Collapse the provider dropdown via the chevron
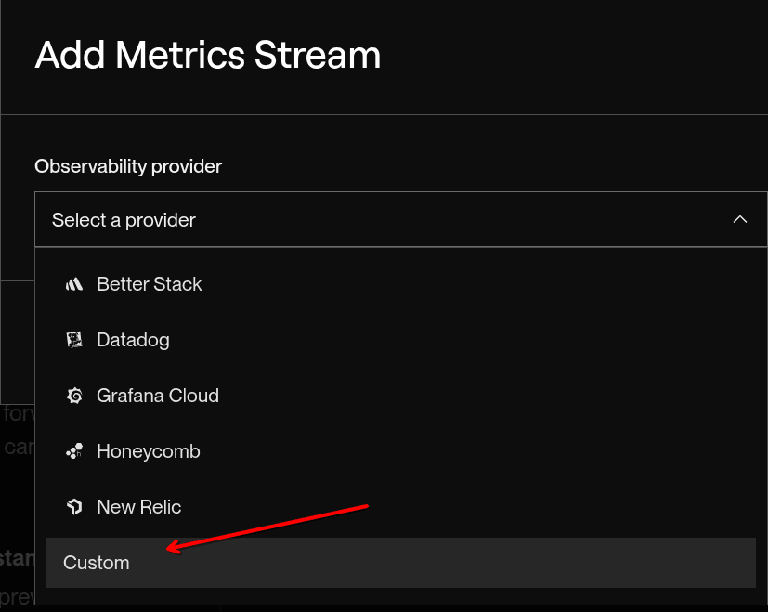Screen dimensions: 768x612 point(740,220)
